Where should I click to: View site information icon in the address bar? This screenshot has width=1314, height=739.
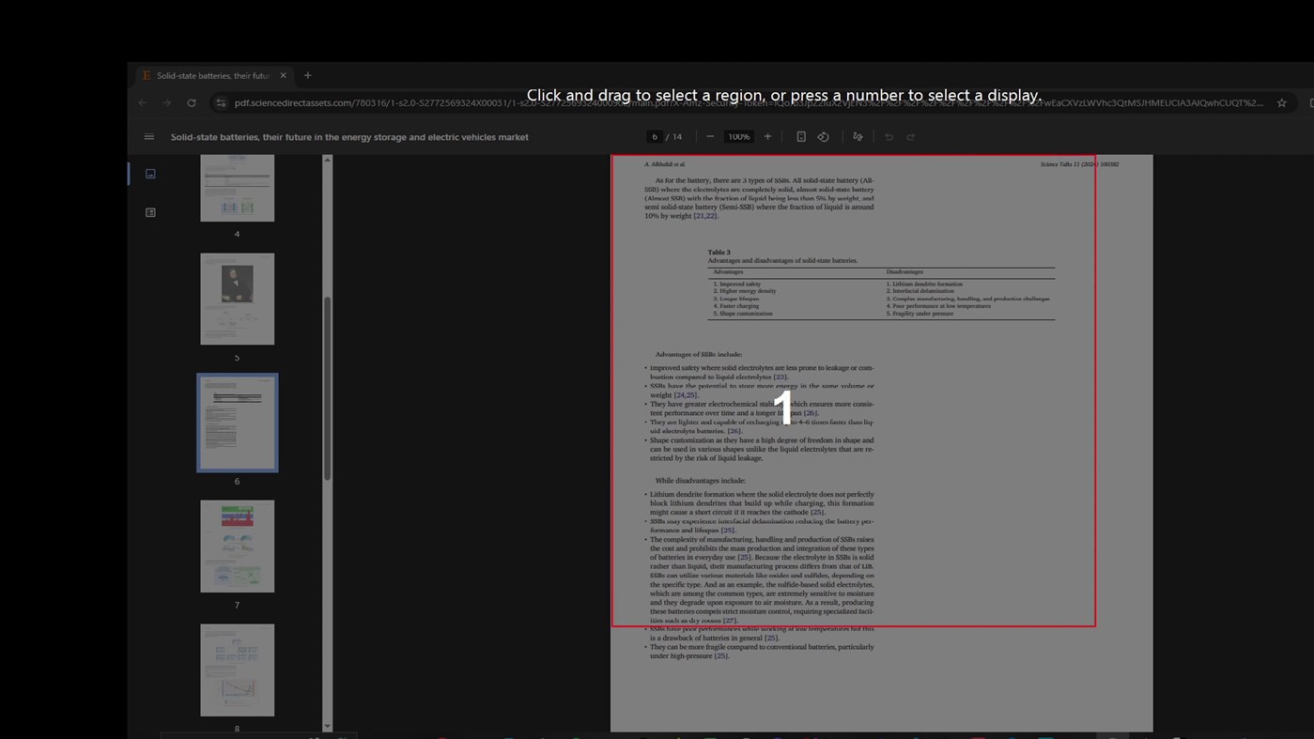click(221, 103)
